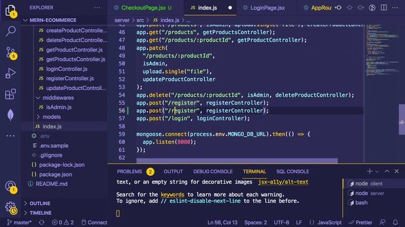
Task: Click server in the breadcrumb path
Action: [122, 20]
